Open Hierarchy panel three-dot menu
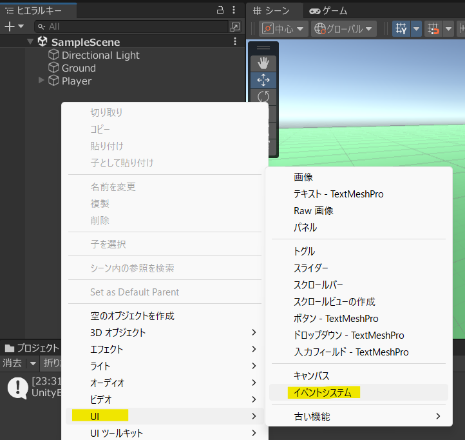This screenshot has height=440, width=465. point(234,10)
